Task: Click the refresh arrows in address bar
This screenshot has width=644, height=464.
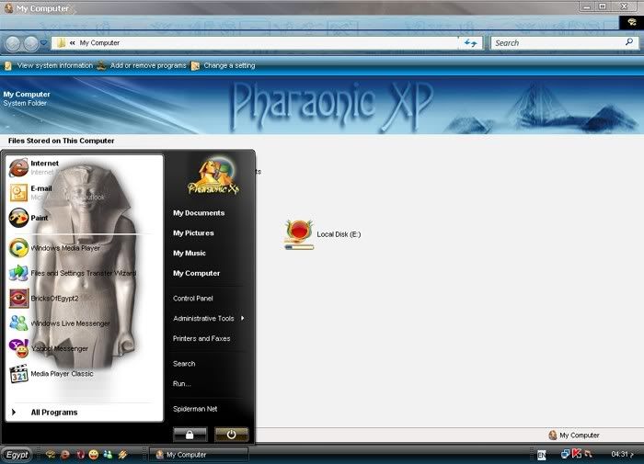Action: click(x=471, y=43)
